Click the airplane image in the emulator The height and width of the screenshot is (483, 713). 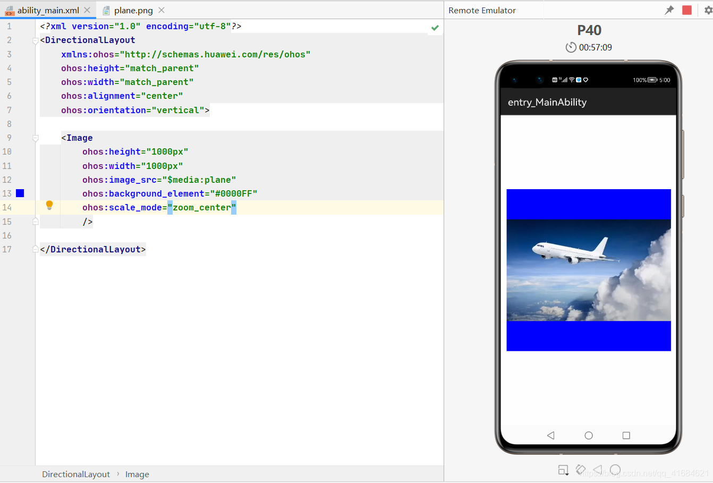(x=589, y=270)
